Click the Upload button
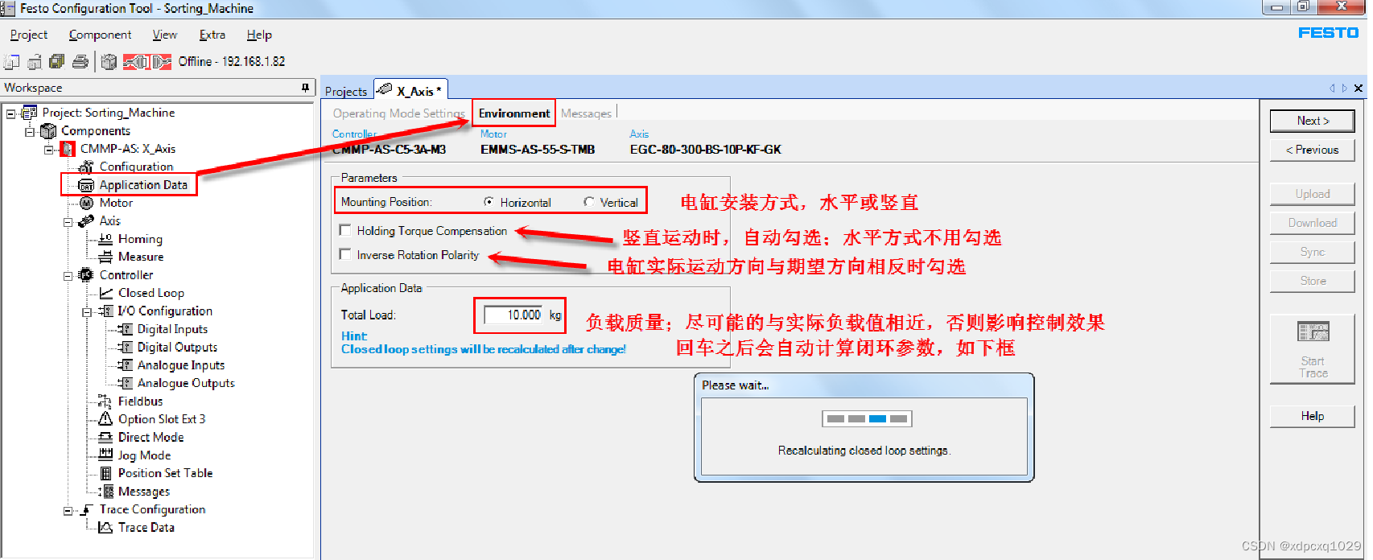The width and height of the screenshot is (1373, 560). tap(1313, 194)
